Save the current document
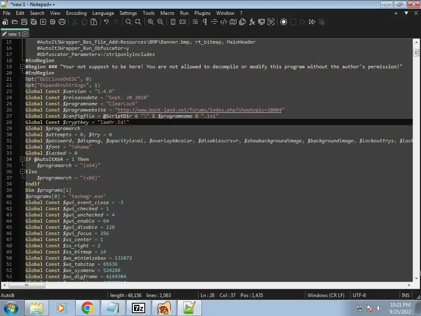 (x=24, y=22)
